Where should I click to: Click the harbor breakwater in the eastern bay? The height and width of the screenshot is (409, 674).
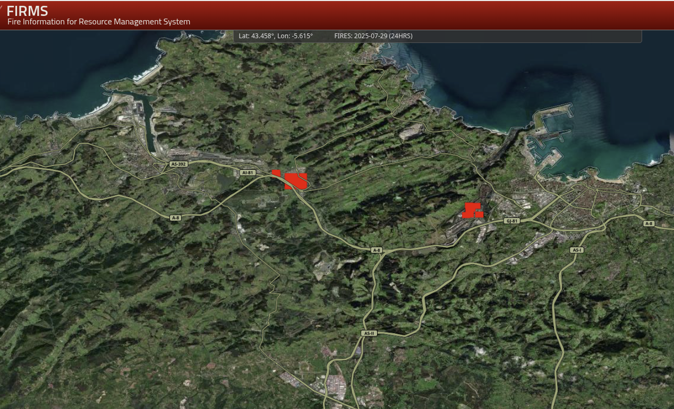pos(552,111)
